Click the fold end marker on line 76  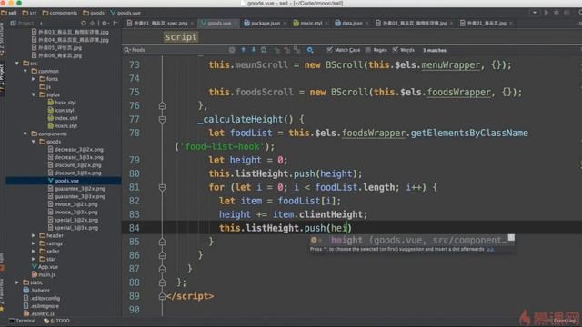pyautogui.click(x=162, y=106)
